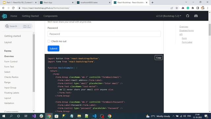This screenshot has width=211, height=119.
Task: Open Chrome three-dot menu
Action: click(x=208, y=8)
